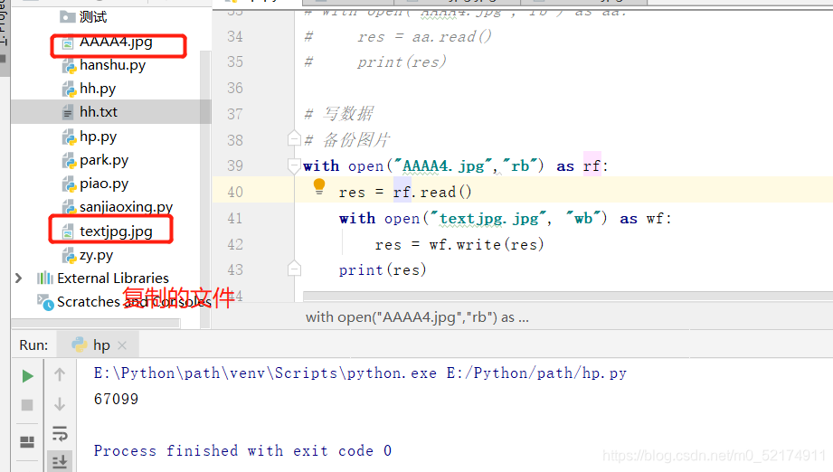Click the "AAAA4.jpg" string on line 39
This screenshot has height=472, width=833.
442,166
